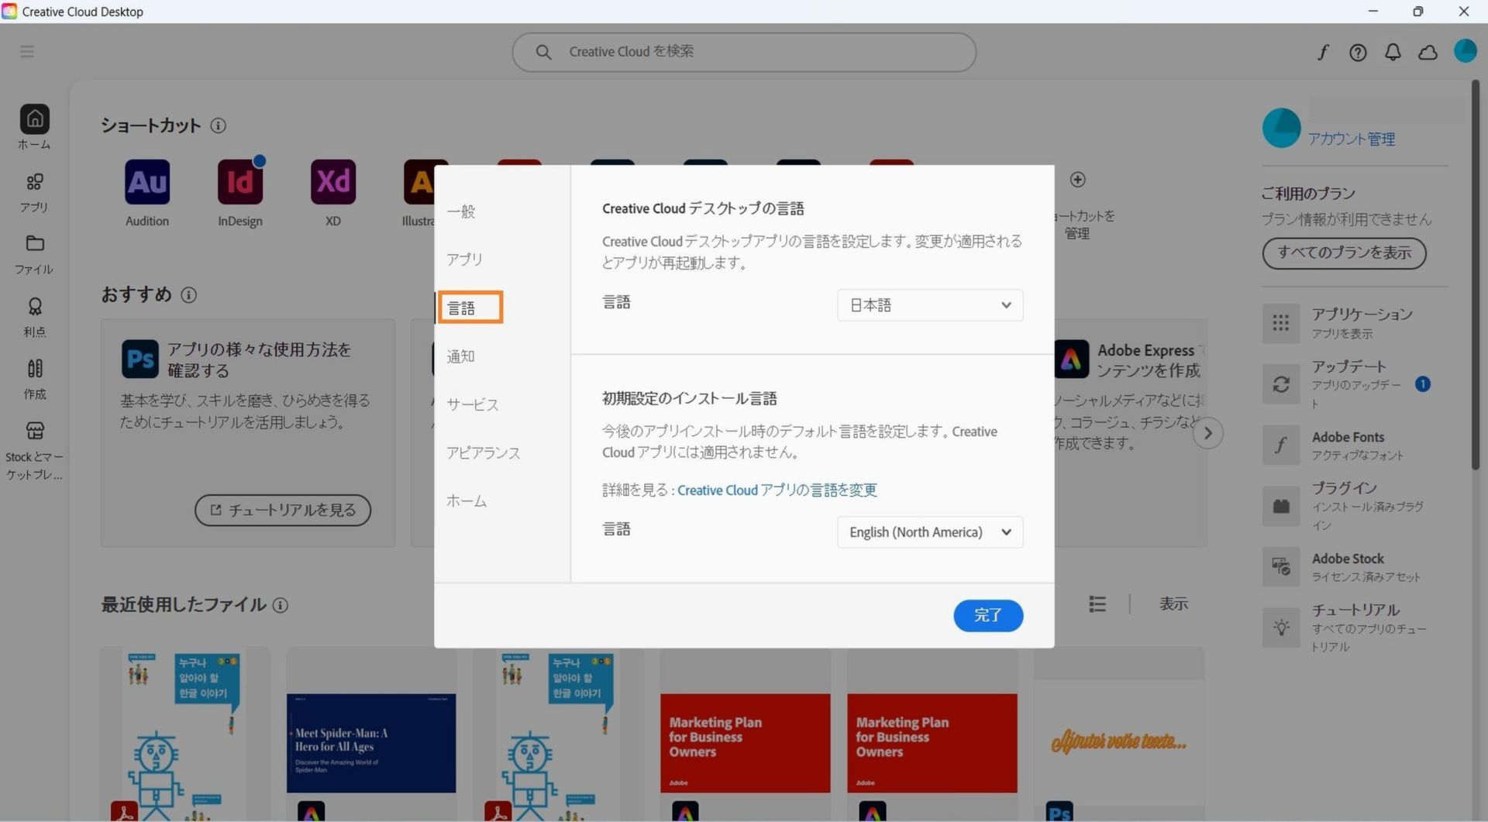
Task: Open the help question mark icon
Action: coord(1358,52)
